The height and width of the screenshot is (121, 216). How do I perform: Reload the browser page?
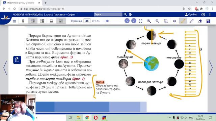click(x=15, y=9)
